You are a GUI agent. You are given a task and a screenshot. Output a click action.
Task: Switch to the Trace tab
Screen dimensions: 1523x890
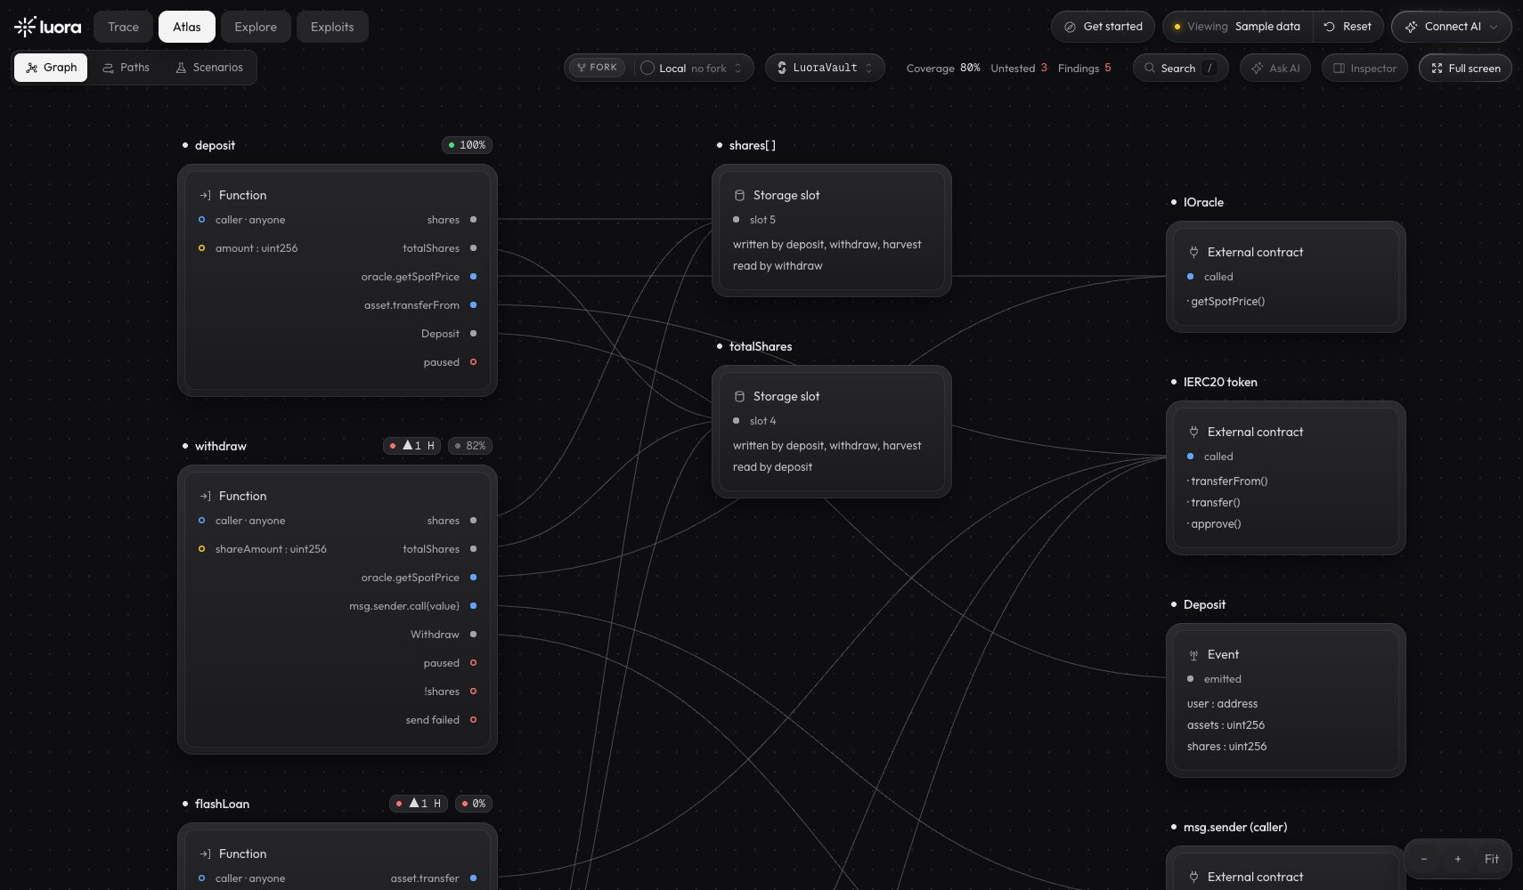pos(123,27)
